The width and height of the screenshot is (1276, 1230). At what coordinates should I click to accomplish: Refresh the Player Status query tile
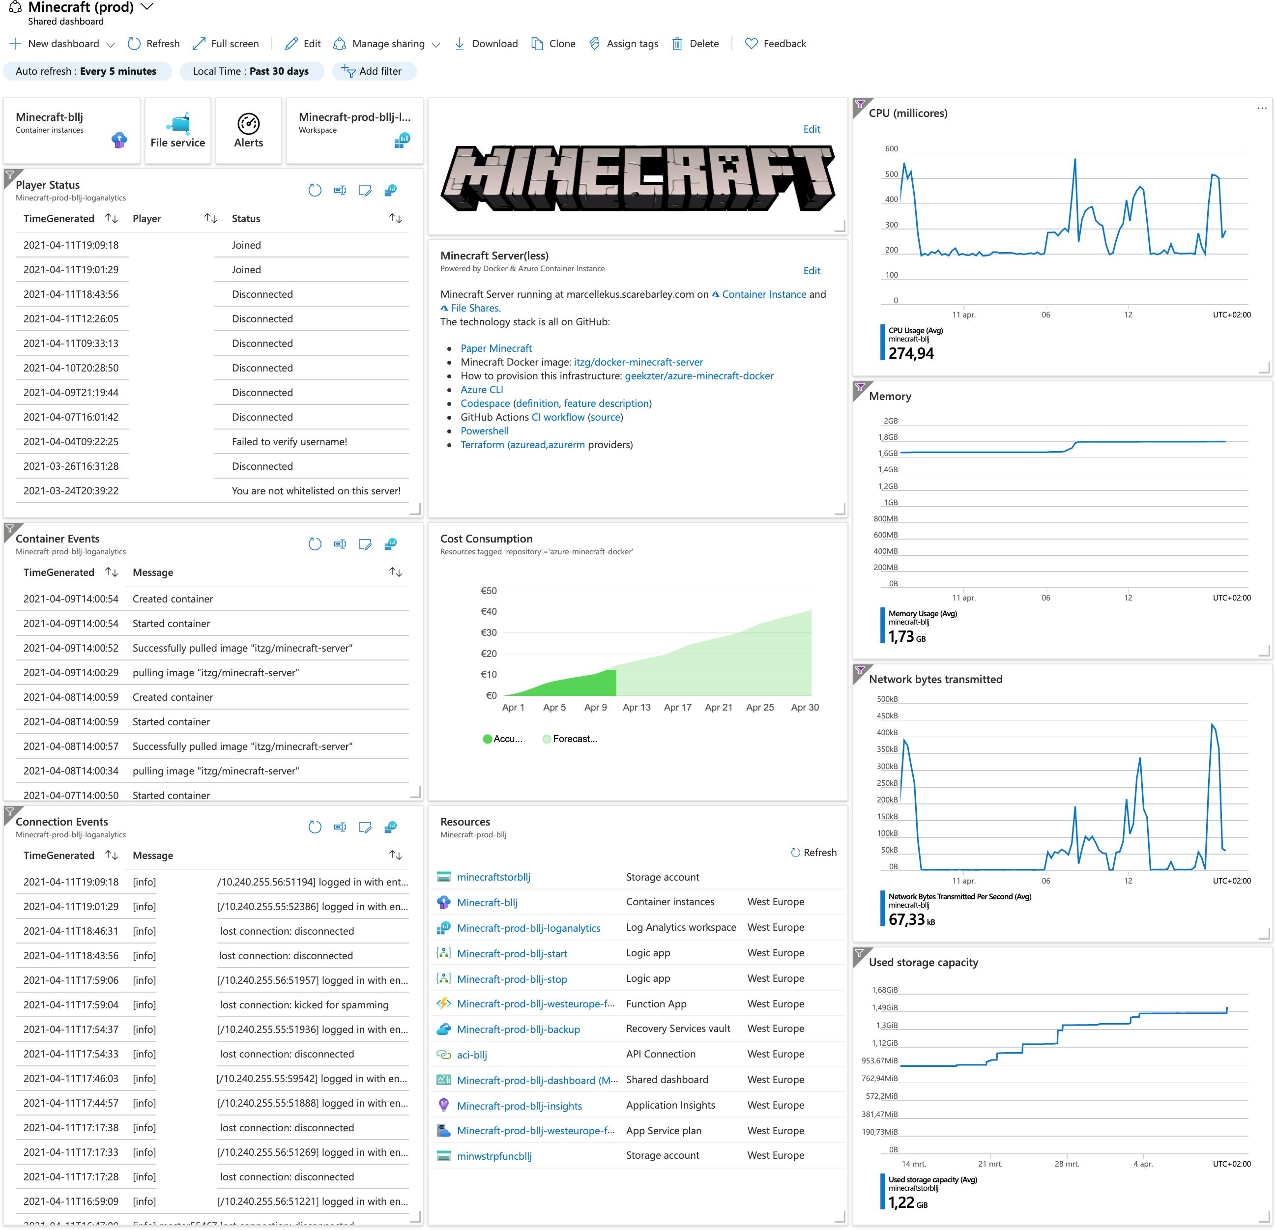pos(315,190)
